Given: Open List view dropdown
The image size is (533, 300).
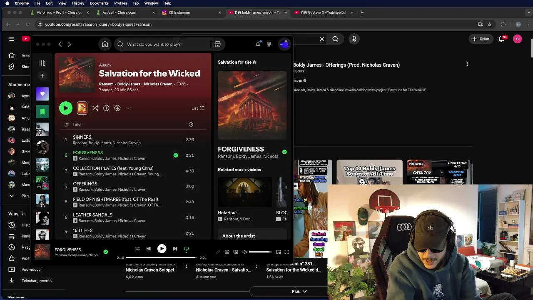Looking at the screenshot, I should pos(198,108).
